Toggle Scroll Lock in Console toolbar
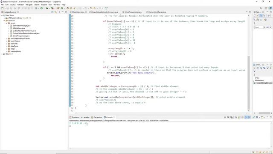Image resolution: width=273 pixels, height=154 pixels. pyautogui.click(x=239, y=117)
